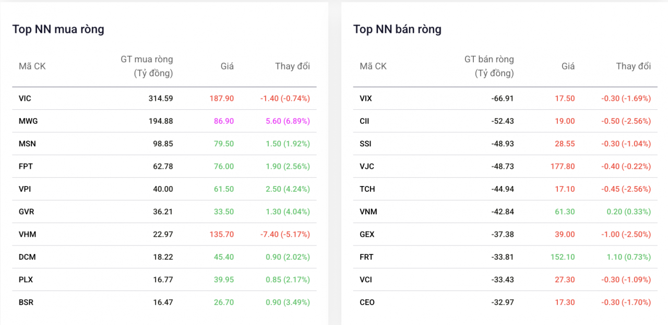This screenshot has height=325, width=668.
Task: Select the BSR stock symbol
Action: pyautogui.click(x=26, y=302)
